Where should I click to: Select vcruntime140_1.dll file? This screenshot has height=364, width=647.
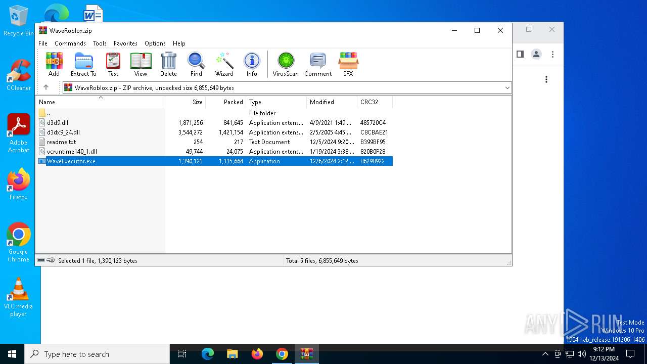214,152
